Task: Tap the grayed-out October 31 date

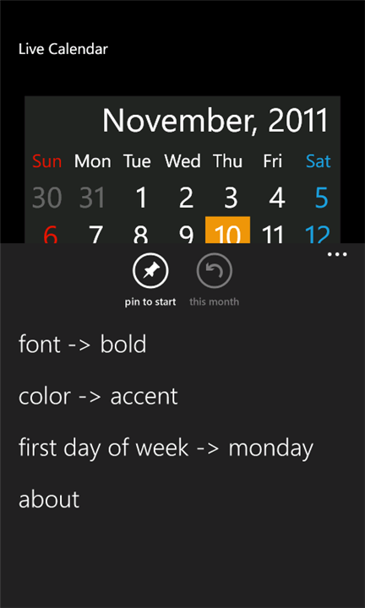Action: pyautogui.click(x=92, y=198)
